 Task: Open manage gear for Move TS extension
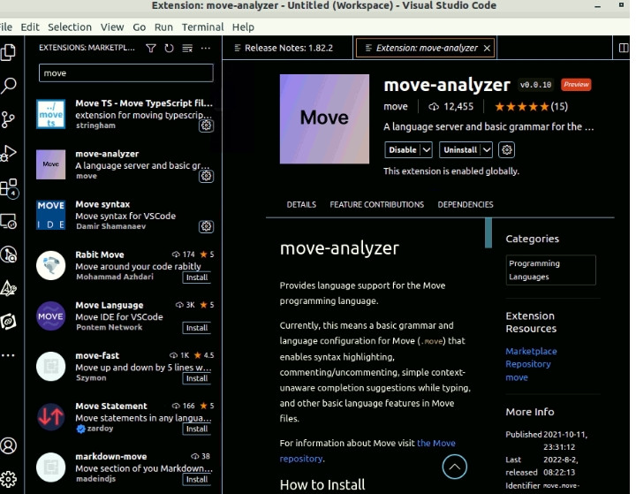[206, 125]
